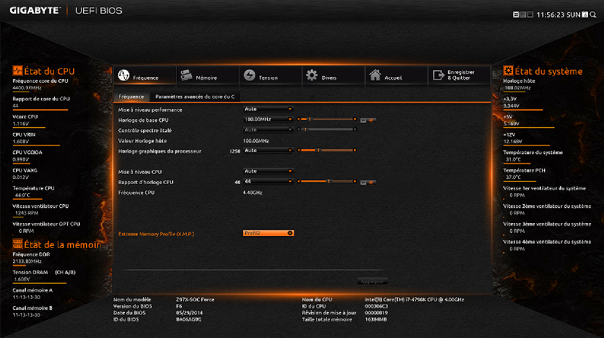Increase Horloge de base CPU with right arrow
The image size is (604, 338).
coord(355,119)
